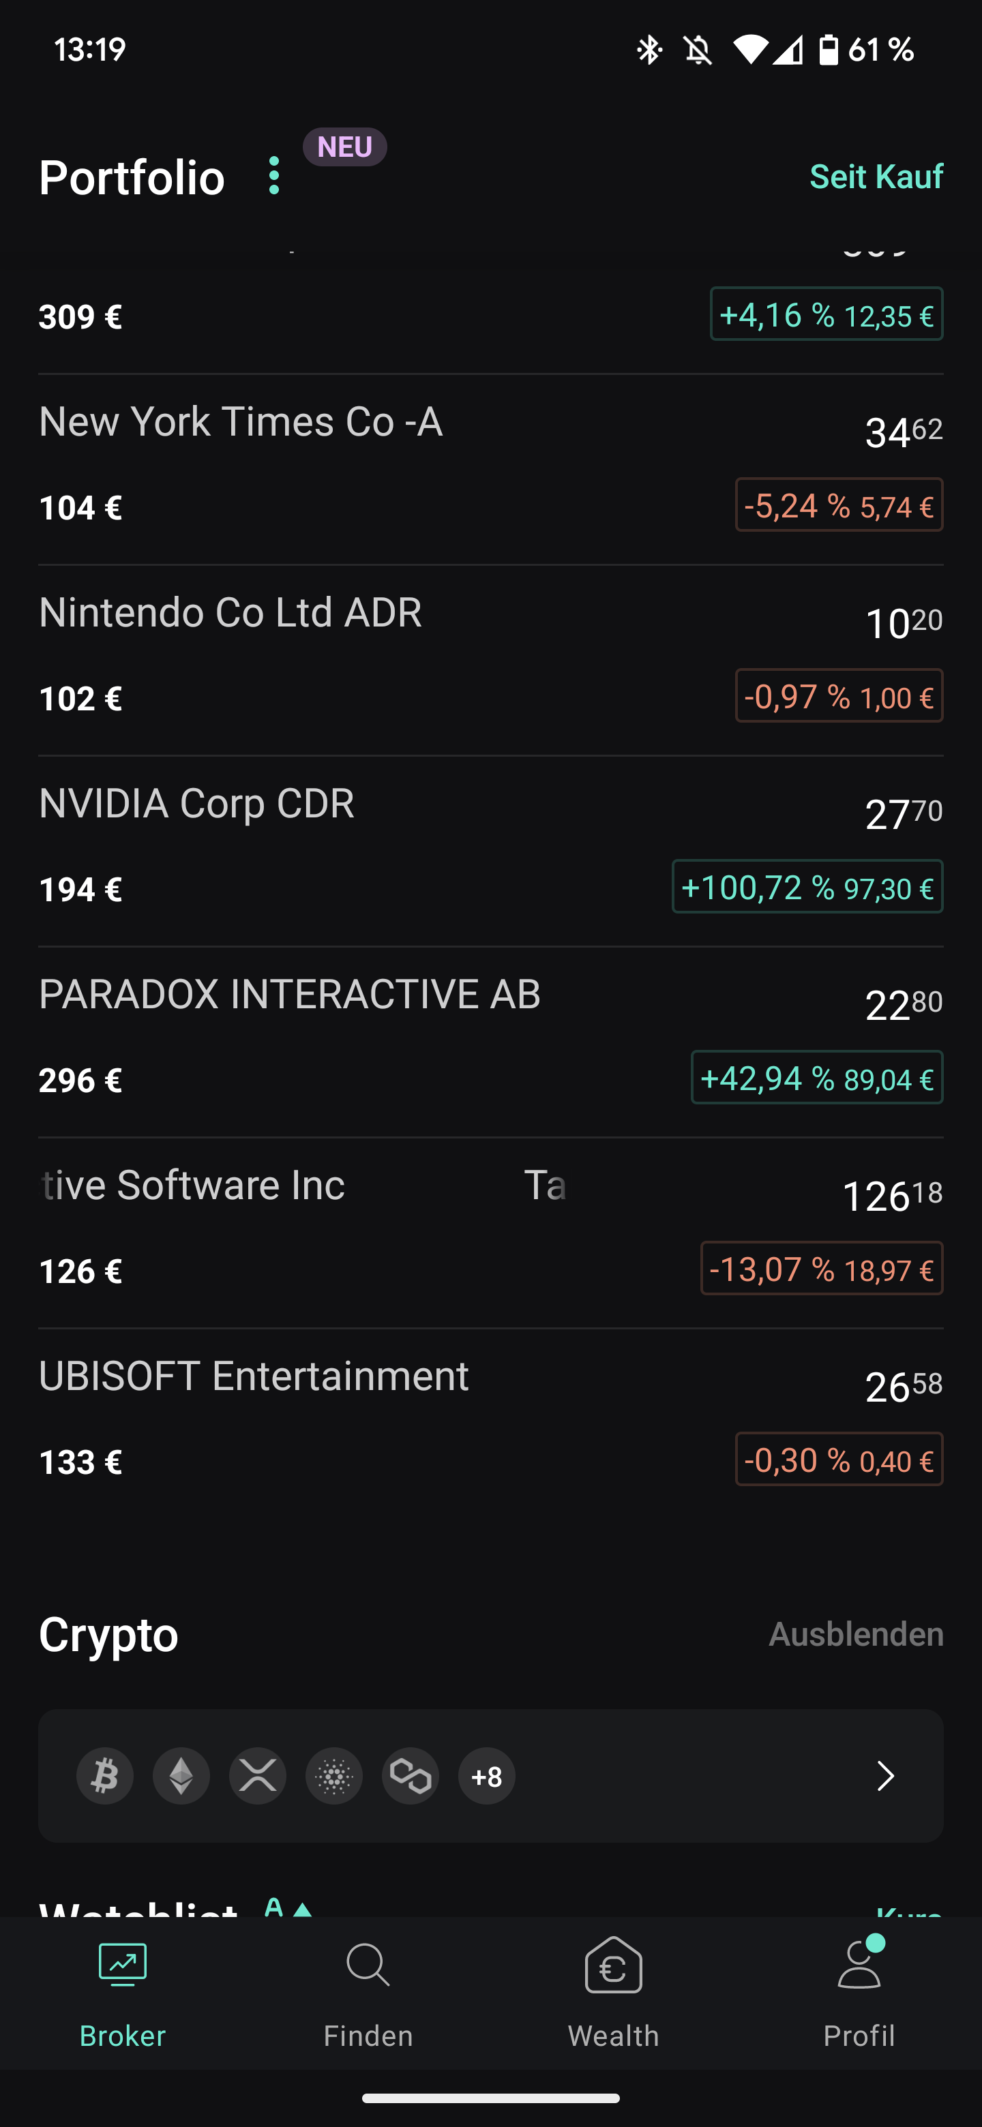Tap the Ethereum crypto icon
This screenshot has height=2127, width=982.
click(181, 1775)
